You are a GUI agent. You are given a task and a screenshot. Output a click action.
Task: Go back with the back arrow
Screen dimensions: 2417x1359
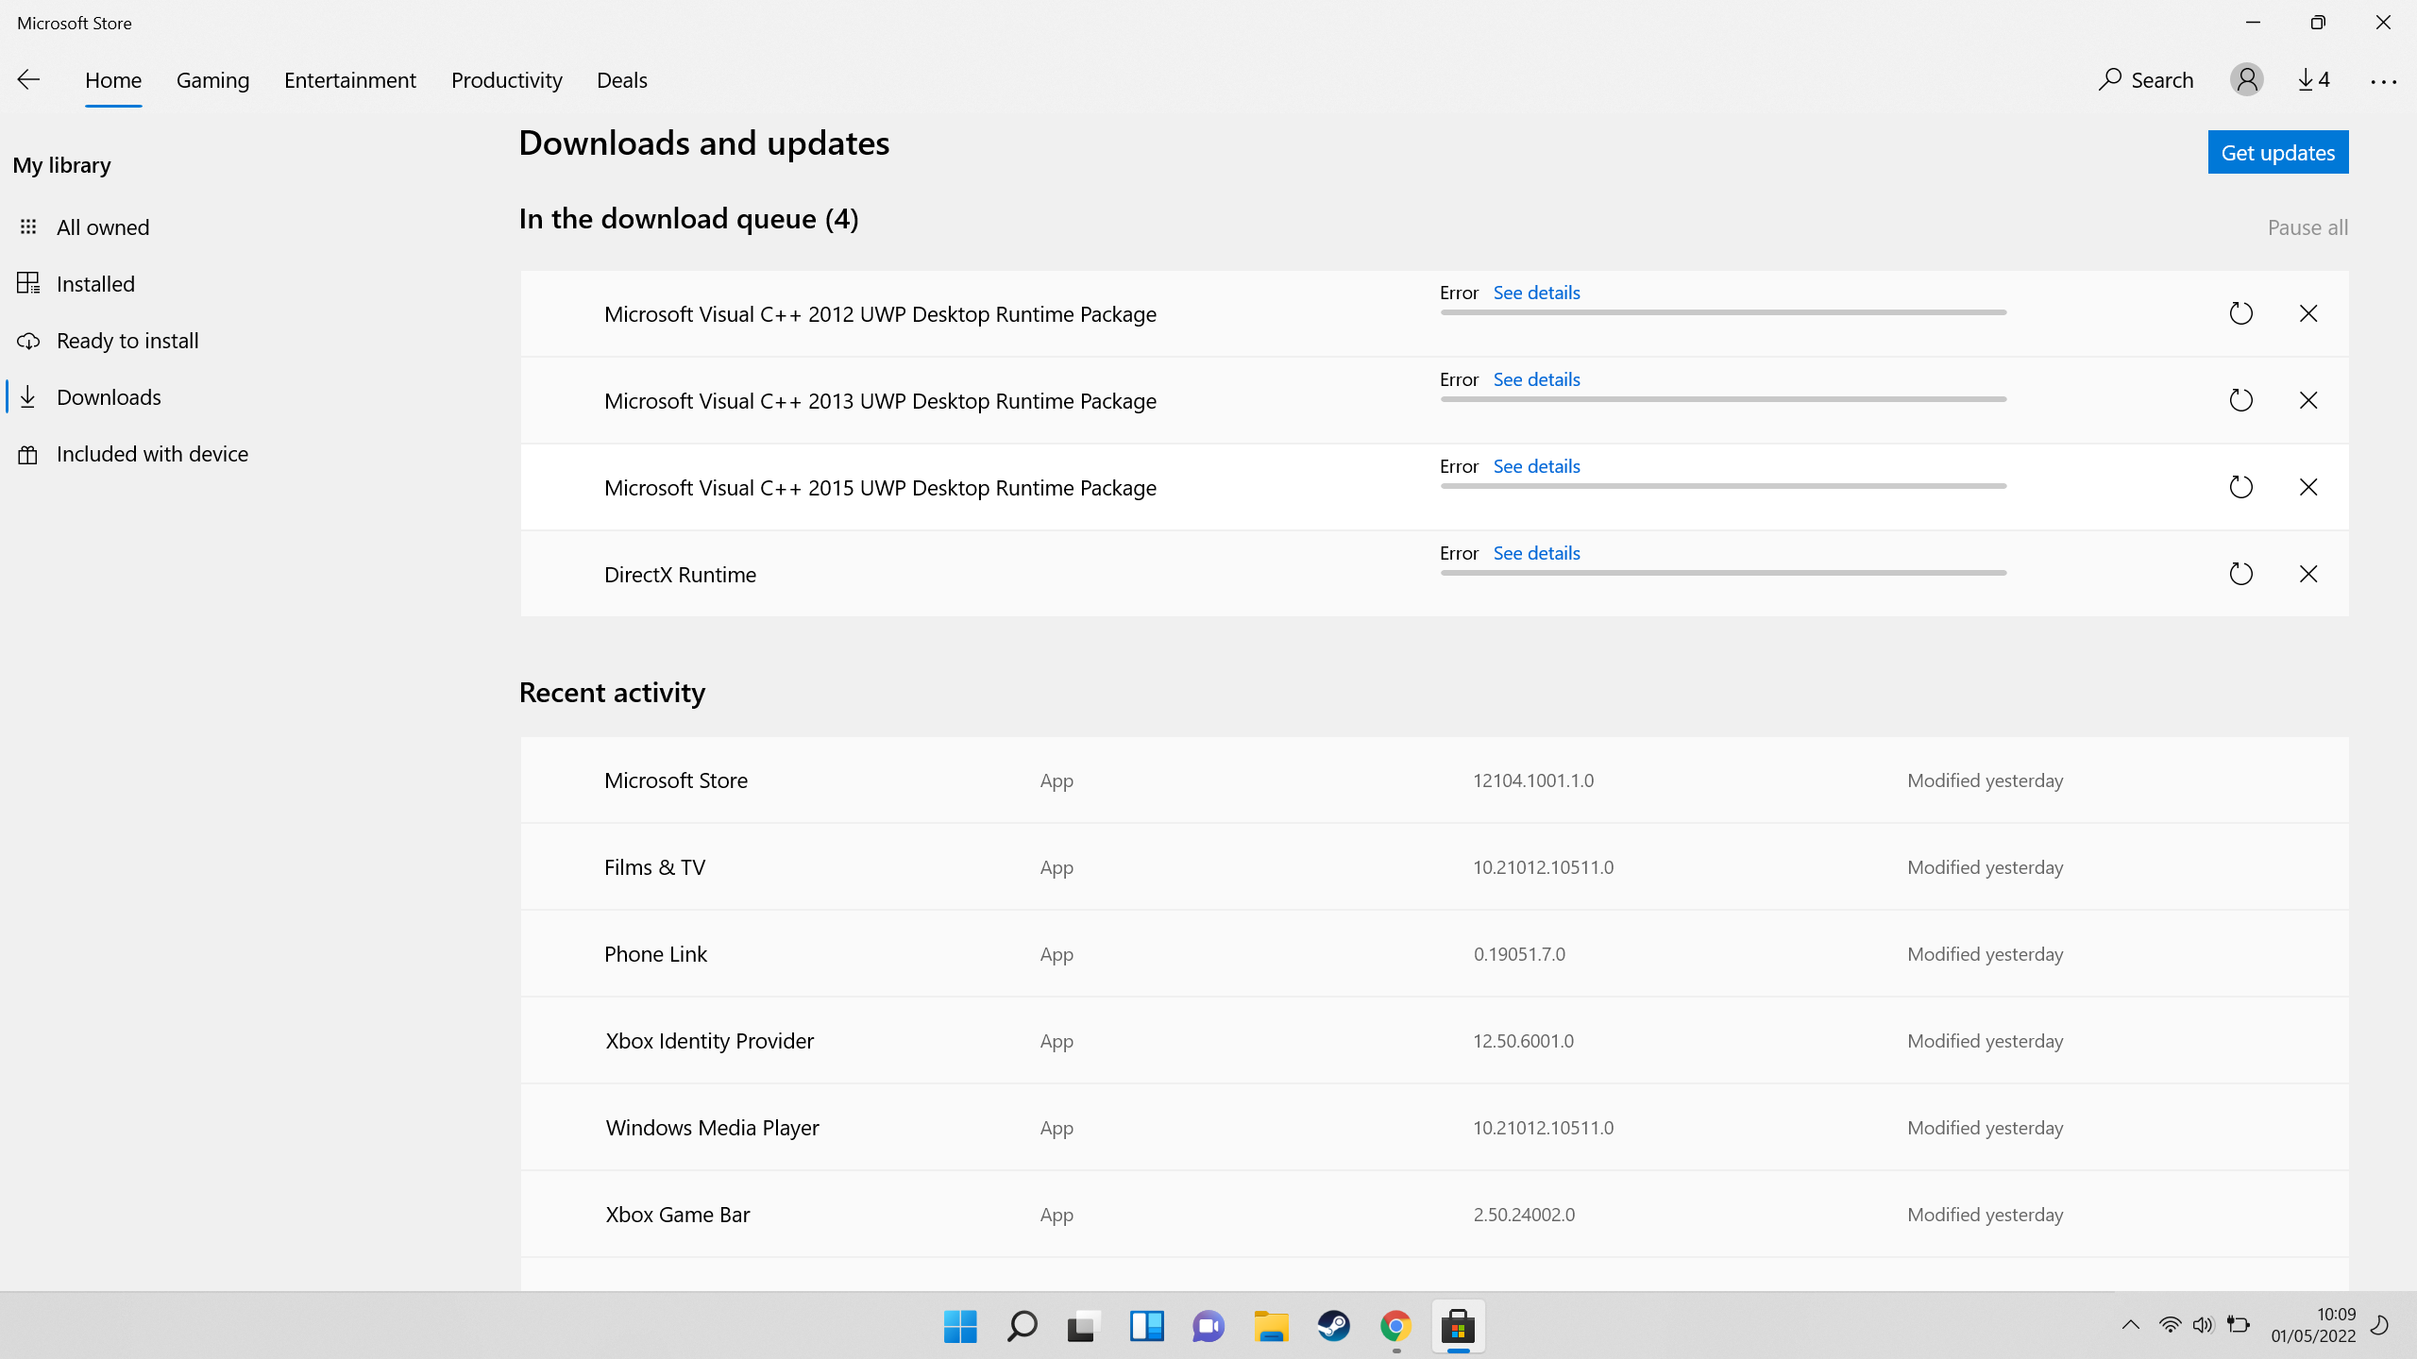[x=28, y=80]
